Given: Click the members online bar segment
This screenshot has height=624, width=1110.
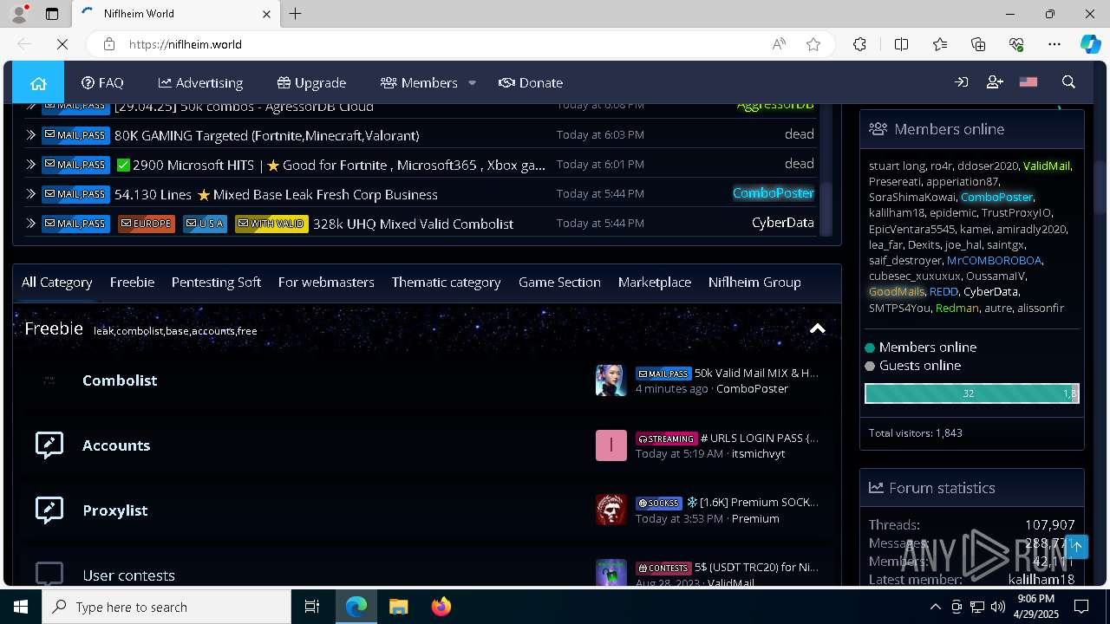Looking at the screenshot, I should [968, 393].
